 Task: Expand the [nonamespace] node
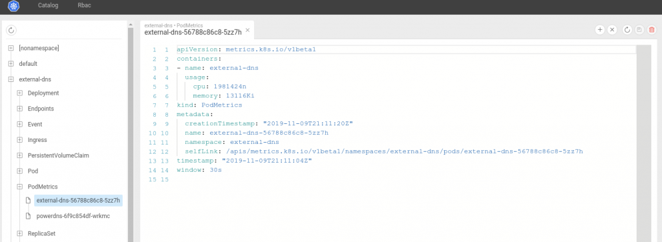tap(11, 48)
